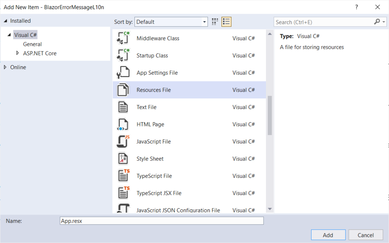389x243 pixels.
Task: Expand the ASP.NET Core node arrow
Action: 17,53
